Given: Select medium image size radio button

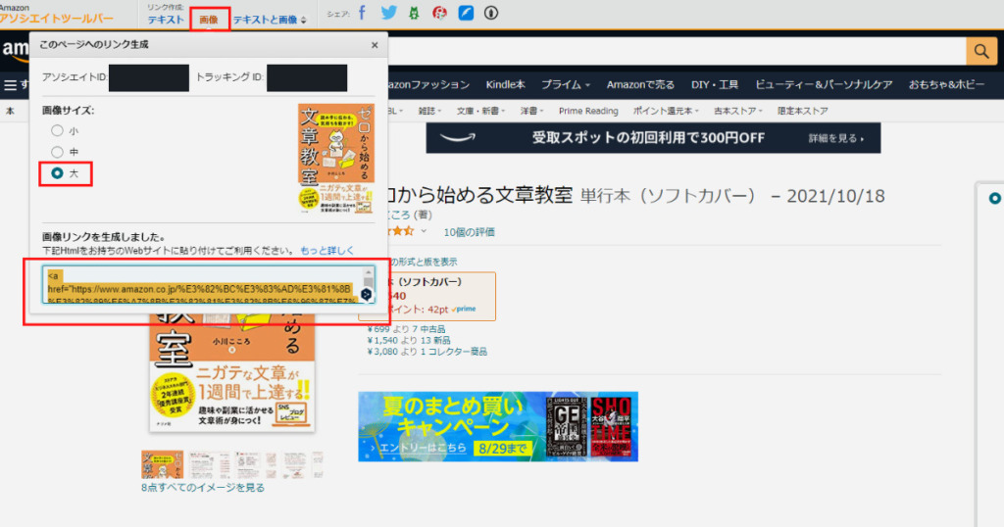Looking at the screenshot, I should [x=57, y=152].
